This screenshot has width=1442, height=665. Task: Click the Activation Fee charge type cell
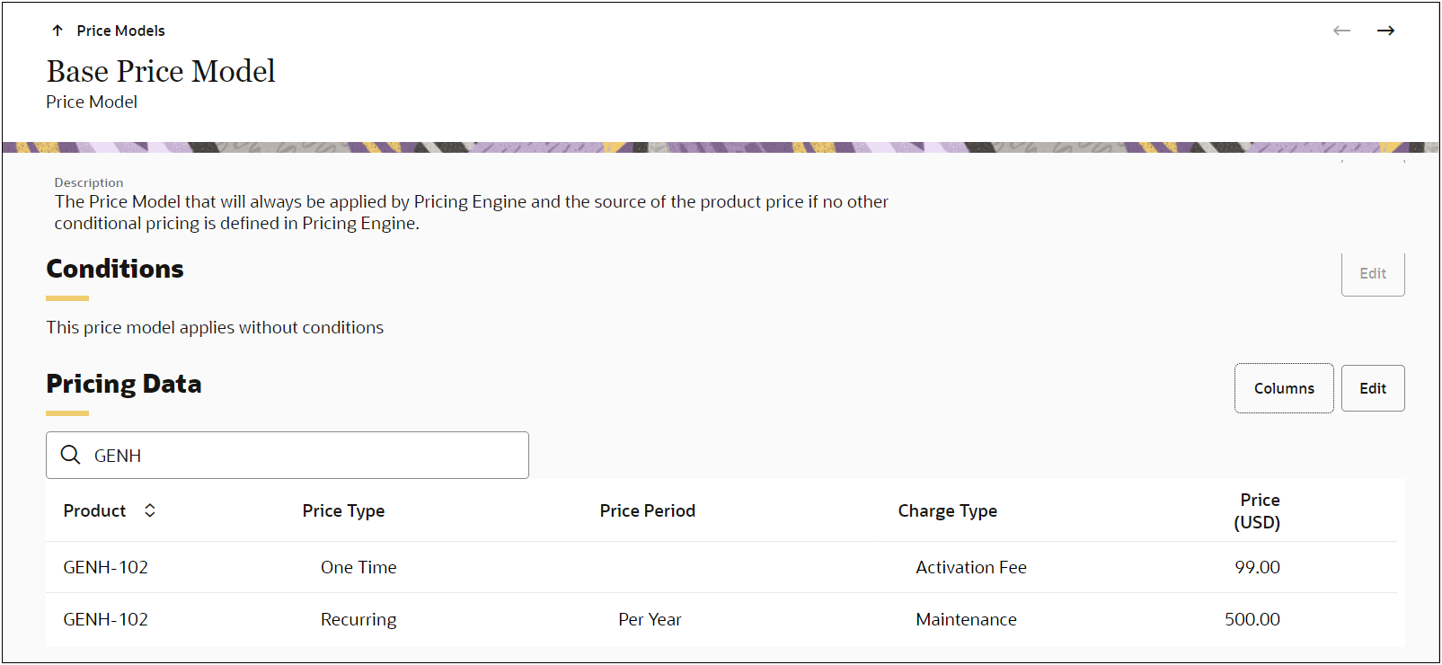point(970,567)
